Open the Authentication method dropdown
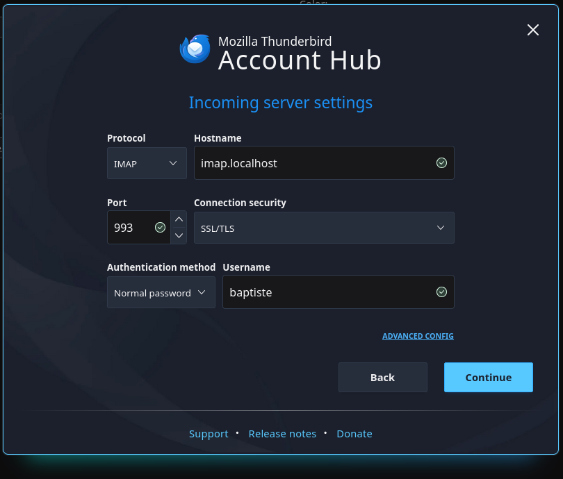 pos(161,292)
